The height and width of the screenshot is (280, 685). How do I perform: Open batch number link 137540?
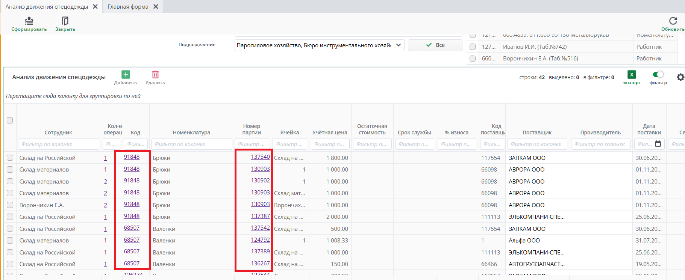pos(260,157)
